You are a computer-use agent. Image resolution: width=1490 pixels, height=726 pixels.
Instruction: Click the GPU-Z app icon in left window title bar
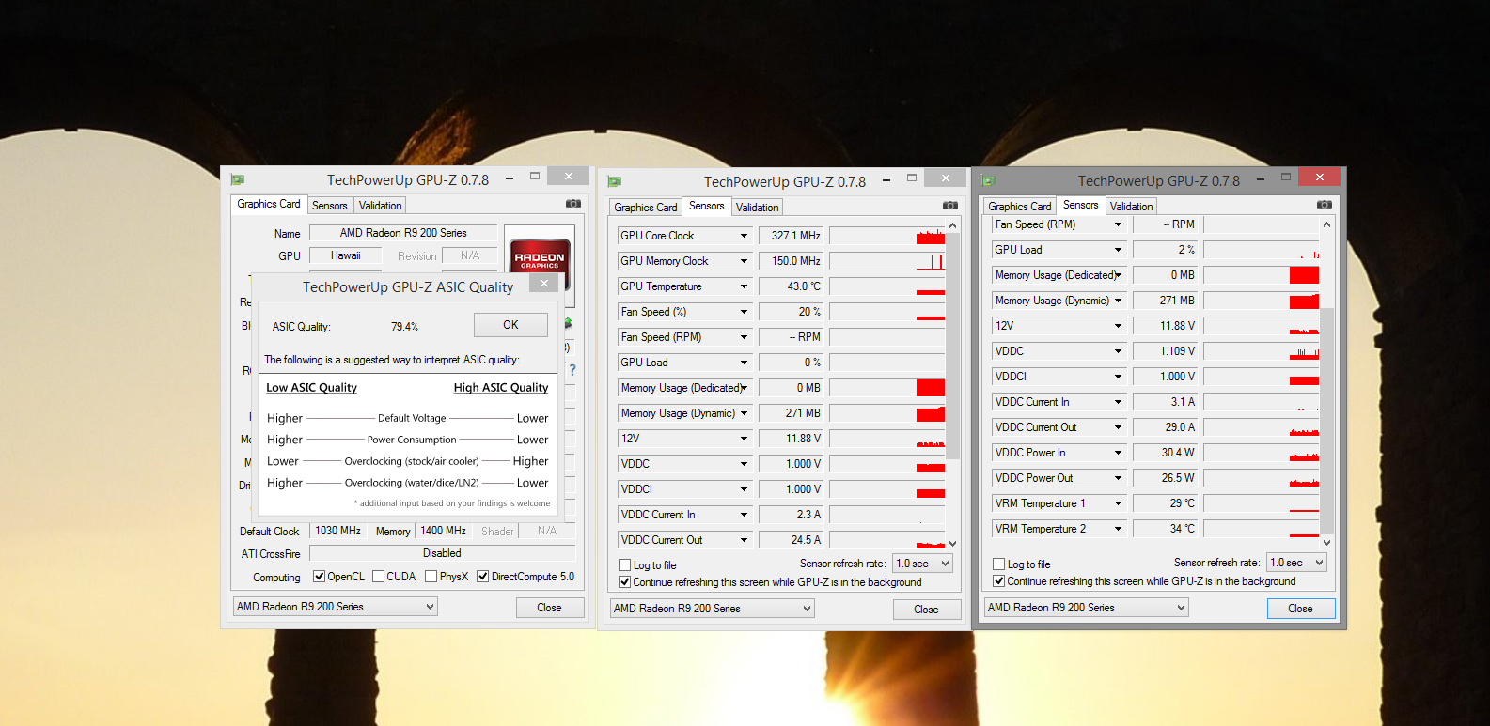[x=238, y=179]
